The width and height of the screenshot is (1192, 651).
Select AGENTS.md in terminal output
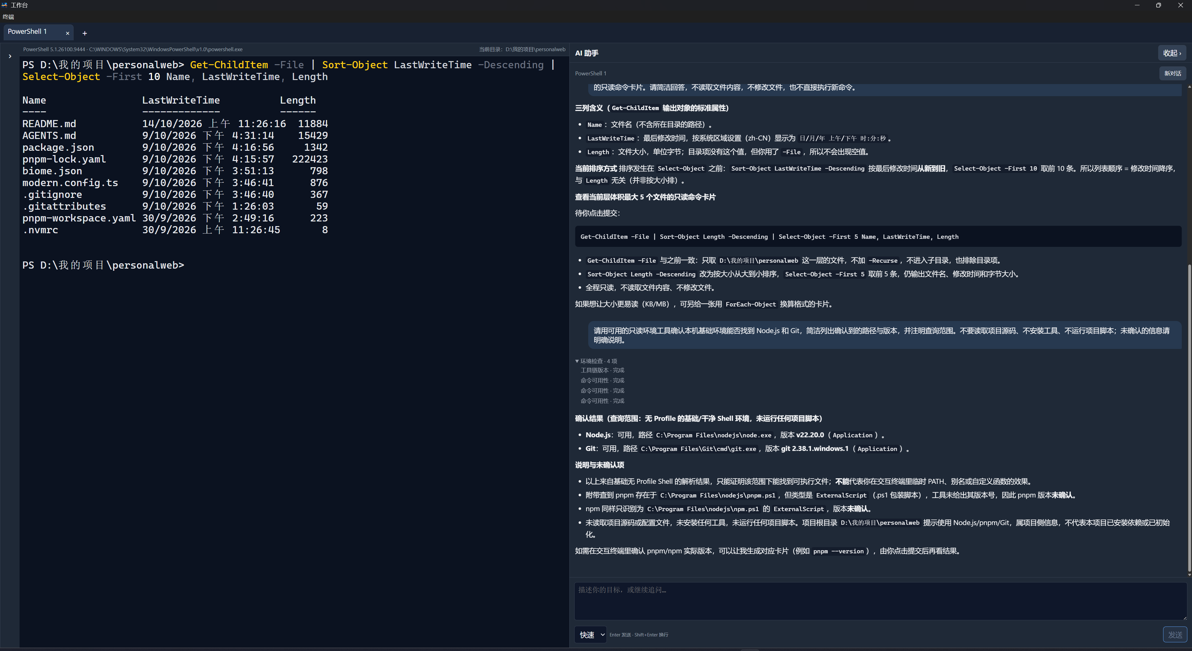pyautogui.click(x=49, y=136)
